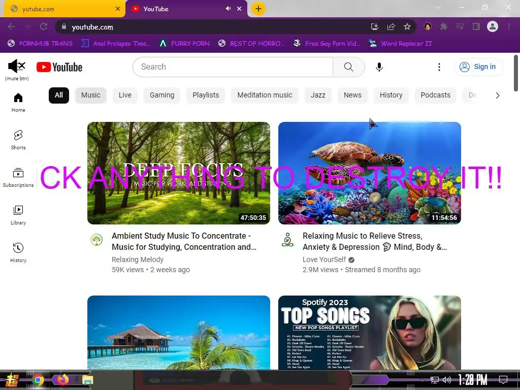Image resolution: width=520 pixels, height=390 pixels.
Task: Open File Explorer from the taskbar
Action: 87,380
